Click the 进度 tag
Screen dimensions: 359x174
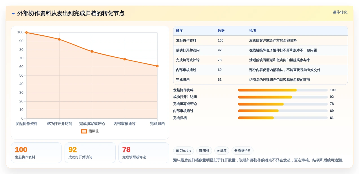pos(222,151)
